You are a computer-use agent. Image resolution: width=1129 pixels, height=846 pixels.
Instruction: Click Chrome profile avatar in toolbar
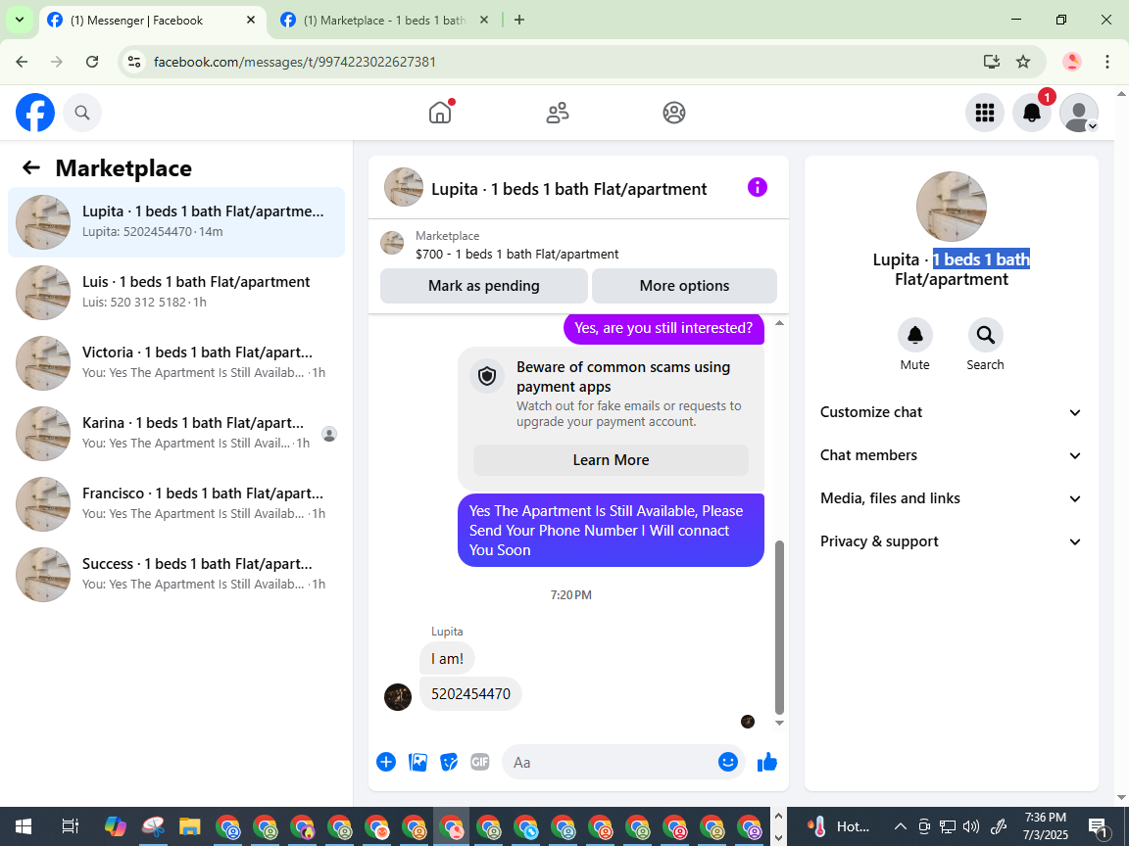(x=1072, y=62)
